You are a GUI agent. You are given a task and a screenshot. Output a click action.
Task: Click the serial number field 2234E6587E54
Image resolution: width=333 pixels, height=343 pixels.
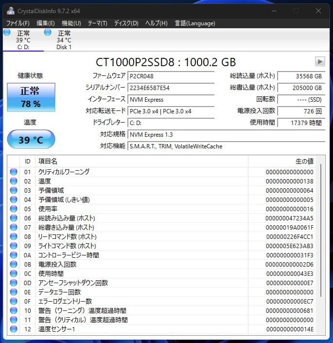click(171, 88)
